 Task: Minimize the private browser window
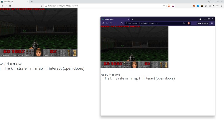(205, 19)
